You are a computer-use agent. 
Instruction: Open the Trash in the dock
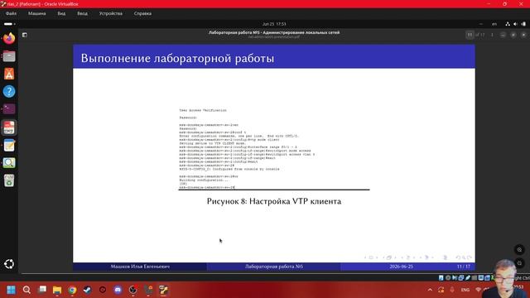point(9,180)
